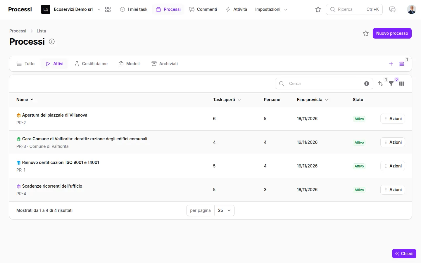Open the chat messages icon

(x=392, y=9)
